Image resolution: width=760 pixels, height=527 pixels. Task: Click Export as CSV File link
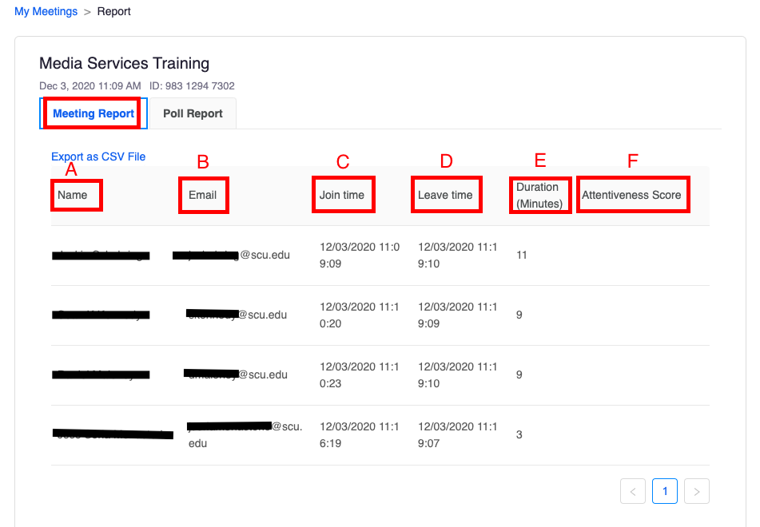pos(98,157)
